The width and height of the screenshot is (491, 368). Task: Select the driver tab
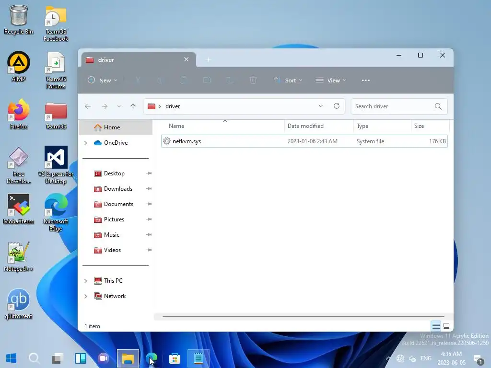coord(139,60)
